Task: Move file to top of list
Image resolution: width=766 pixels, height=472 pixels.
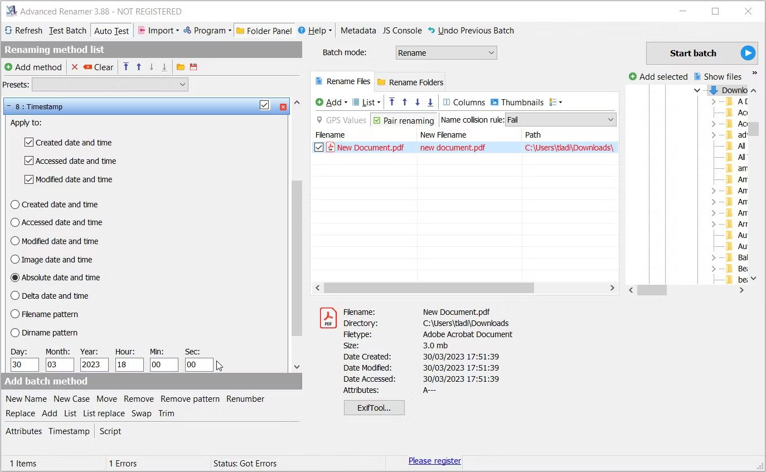Action: click(392, 103)
